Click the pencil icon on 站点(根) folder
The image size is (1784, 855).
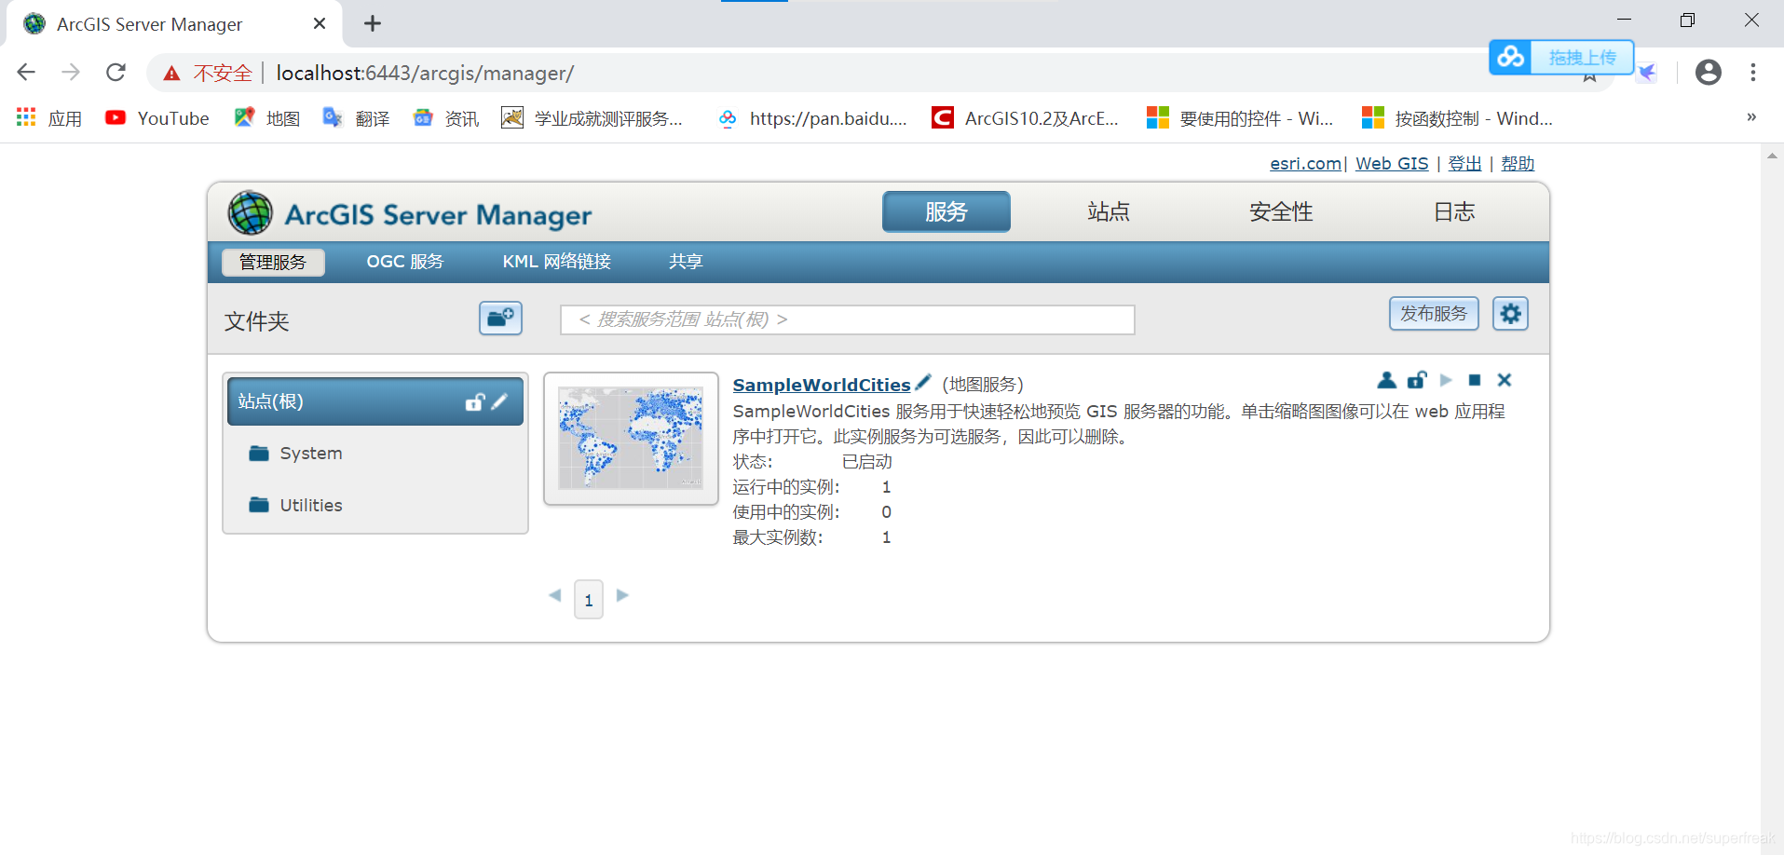pos(499,401)
